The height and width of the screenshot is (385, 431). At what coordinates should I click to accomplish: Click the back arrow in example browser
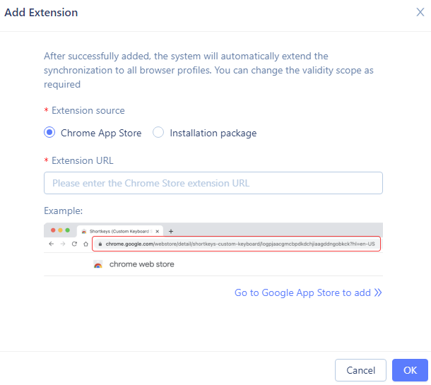click(51, 244)
